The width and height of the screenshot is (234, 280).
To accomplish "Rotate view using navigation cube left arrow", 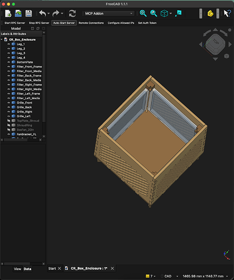I will pyautogui.click(x=201, y=44).
